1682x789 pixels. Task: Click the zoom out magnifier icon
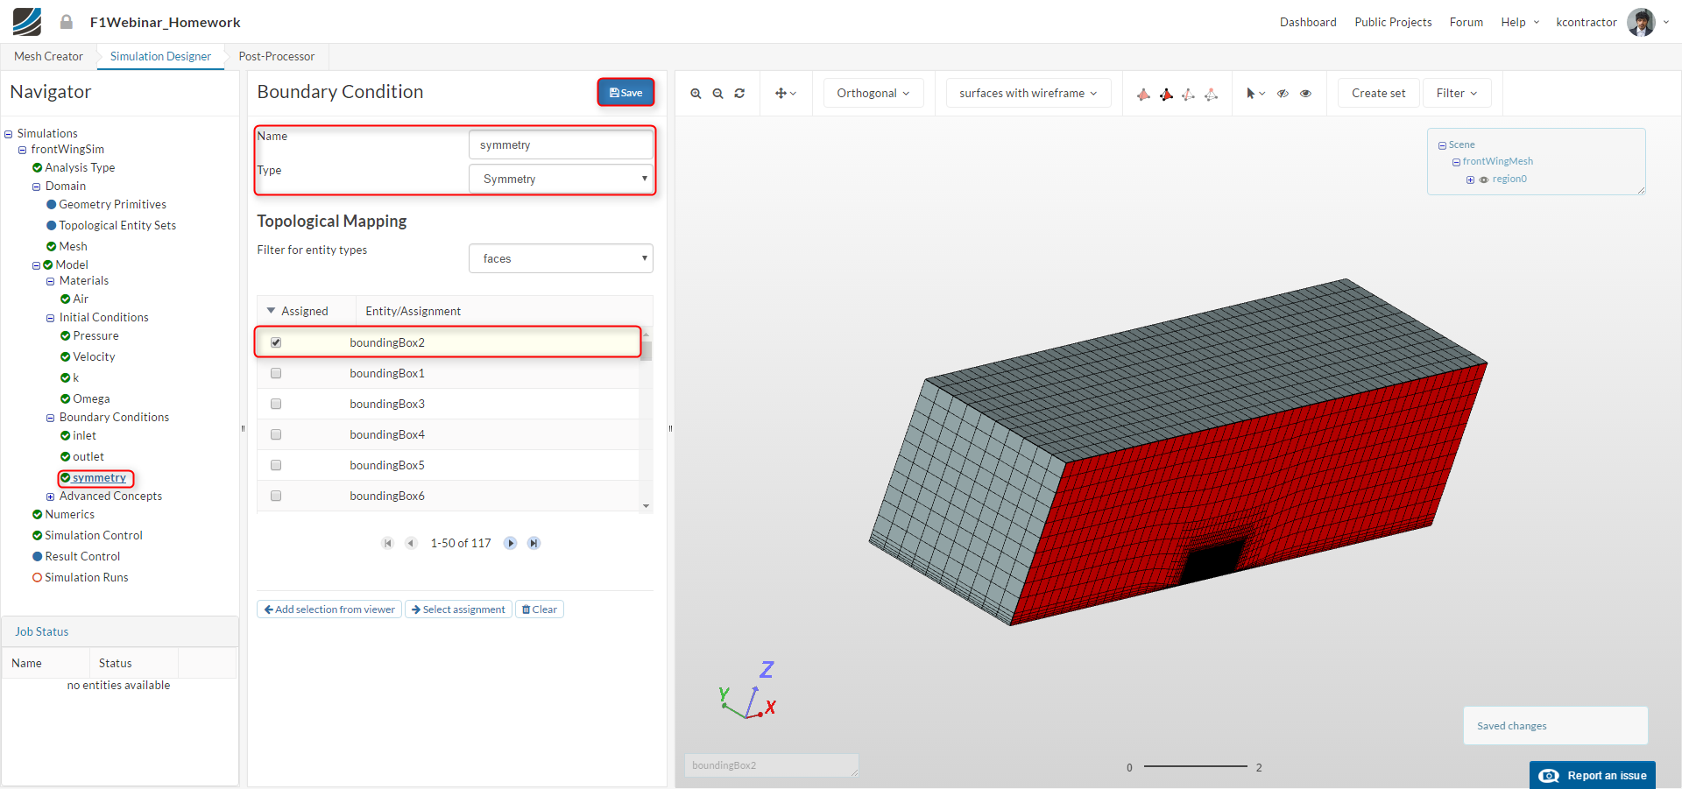point(717,94)
